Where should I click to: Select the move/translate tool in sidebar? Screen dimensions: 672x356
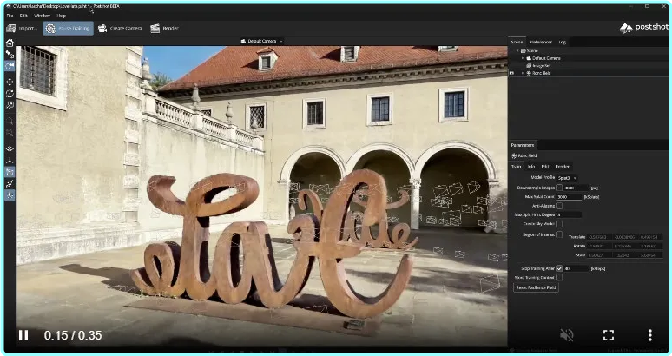pos(10,82)
